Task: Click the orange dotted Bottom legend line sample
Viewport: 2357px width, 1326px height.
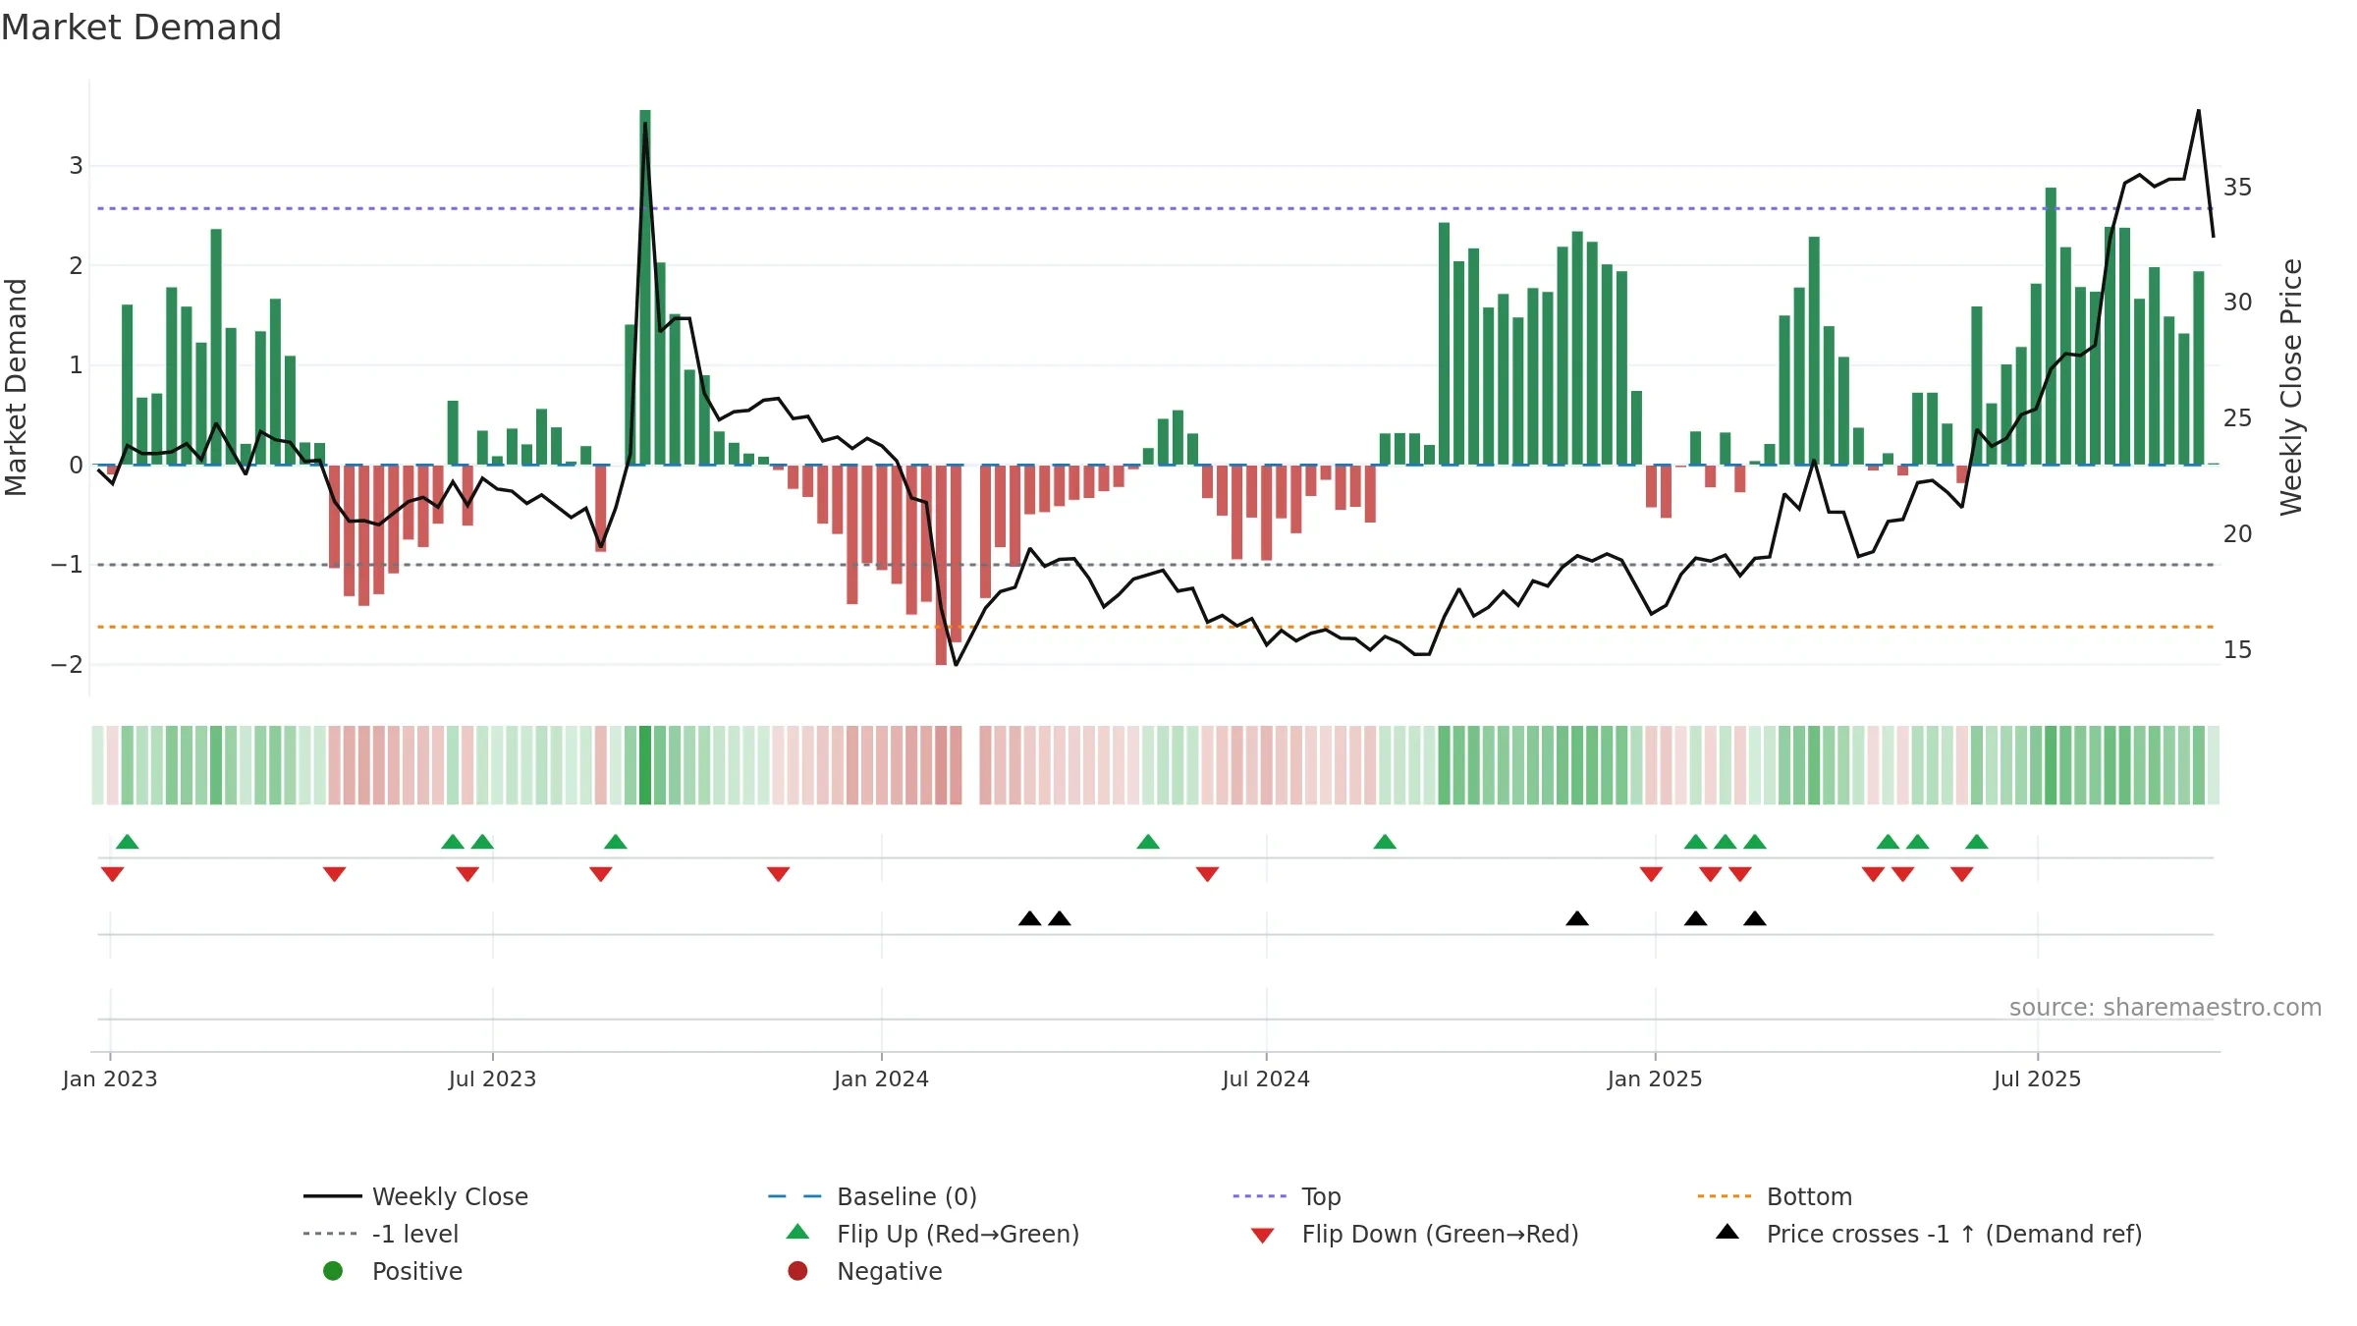Action: [x=1725, y=1196]
